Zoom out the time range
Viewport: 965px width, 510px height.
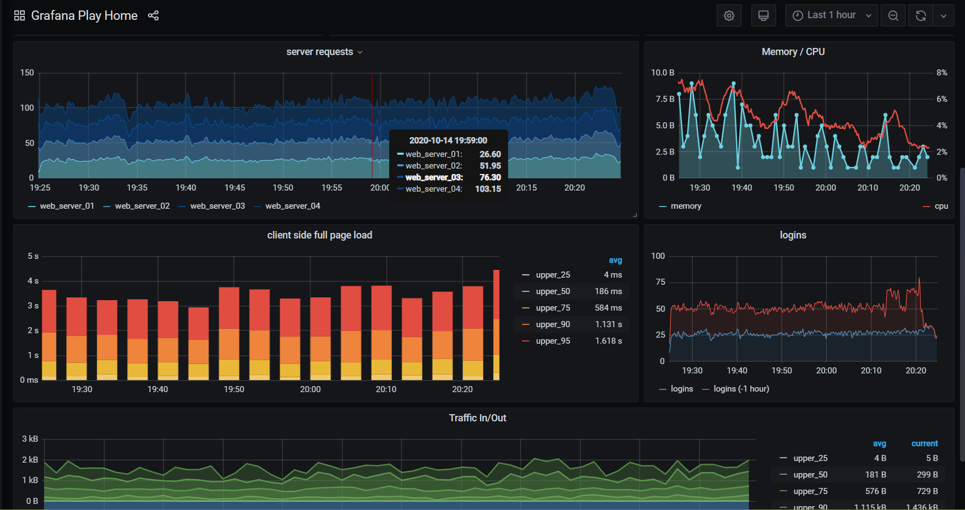pos(893,15)
